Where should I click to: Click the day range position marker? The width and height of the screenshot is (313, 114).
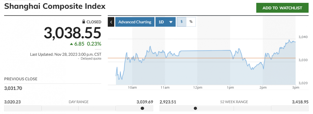(142, 108)
